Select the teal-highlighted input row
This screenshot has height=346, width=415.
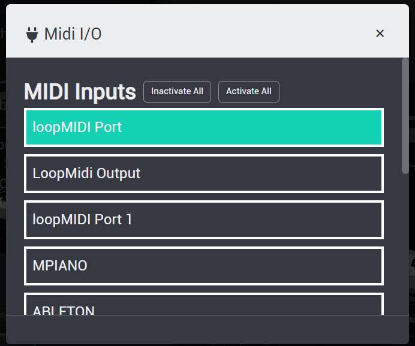(204, 127)
